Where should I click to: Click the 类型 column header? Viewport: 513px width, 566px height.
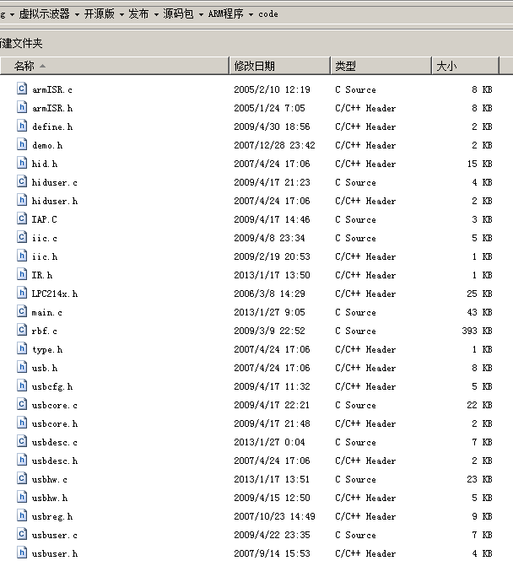345,66
